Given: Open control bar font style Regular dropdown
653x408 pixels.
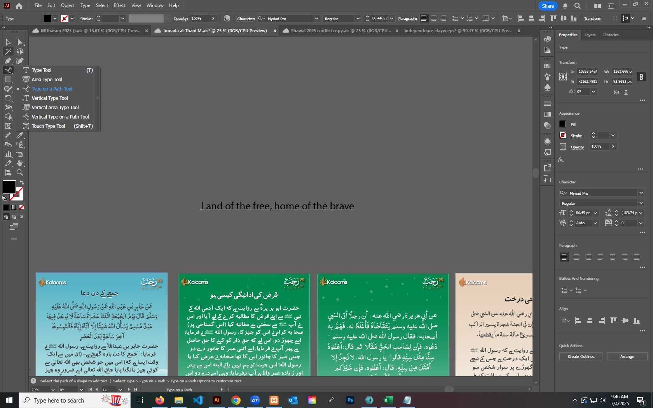Looking at the screenshot, I should tap(358, 19).
